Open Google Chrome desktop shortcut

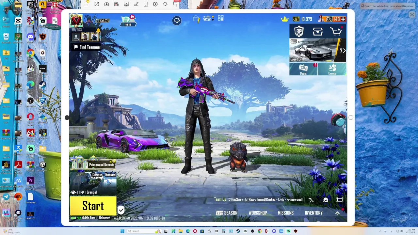tap(30, 54)
